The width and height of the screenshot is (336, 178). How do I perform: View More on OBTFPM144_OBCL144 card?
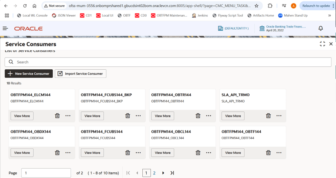(163, 153)
